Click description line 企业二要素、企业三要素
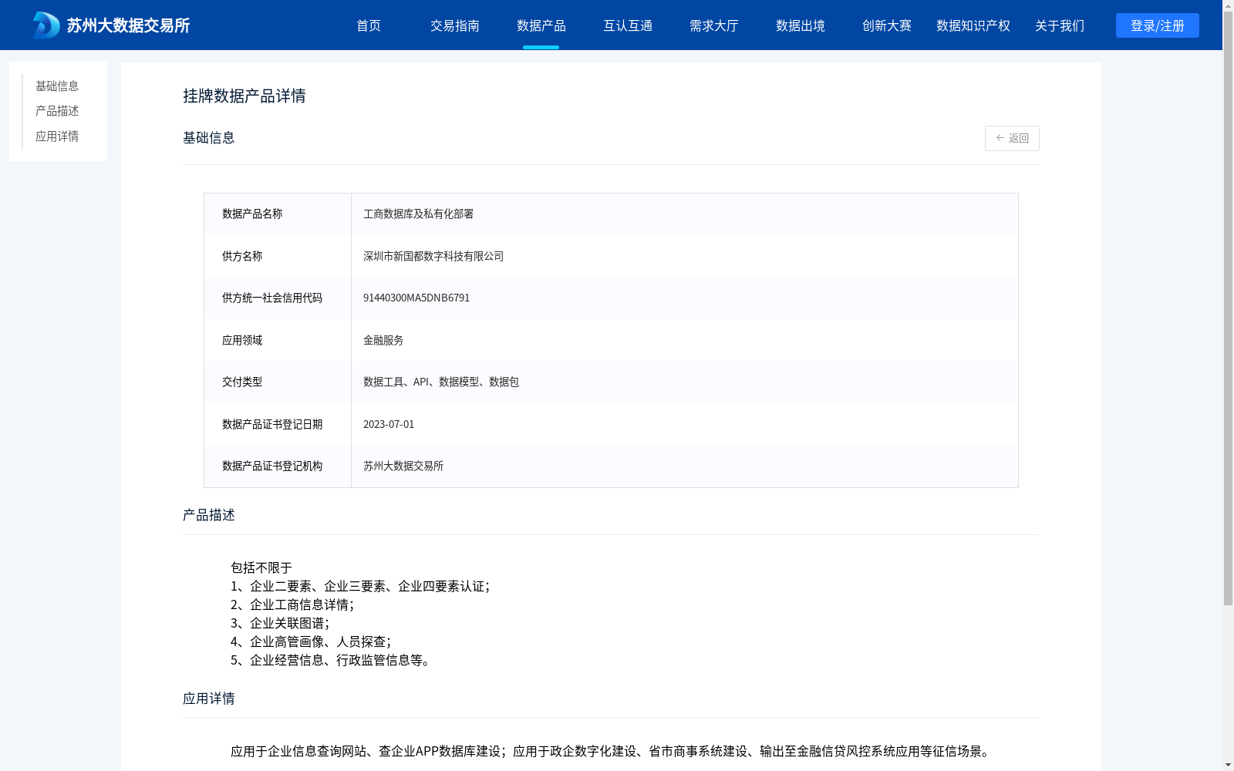This screenshot has height=771, width=1234. pos(360,586)
